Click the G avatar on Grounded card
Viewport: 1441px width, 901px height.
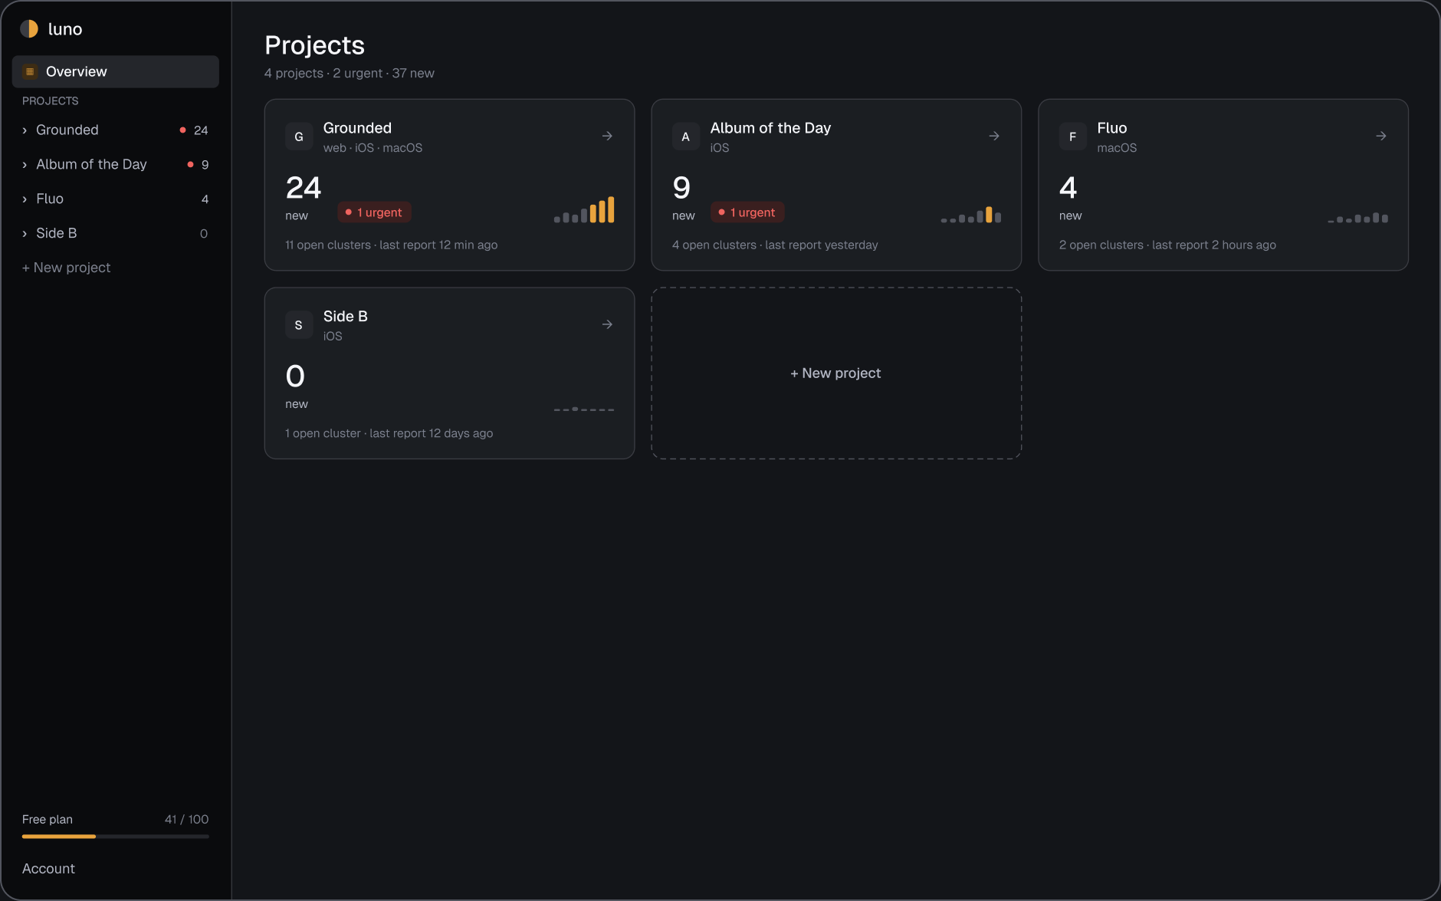[299, 136]
